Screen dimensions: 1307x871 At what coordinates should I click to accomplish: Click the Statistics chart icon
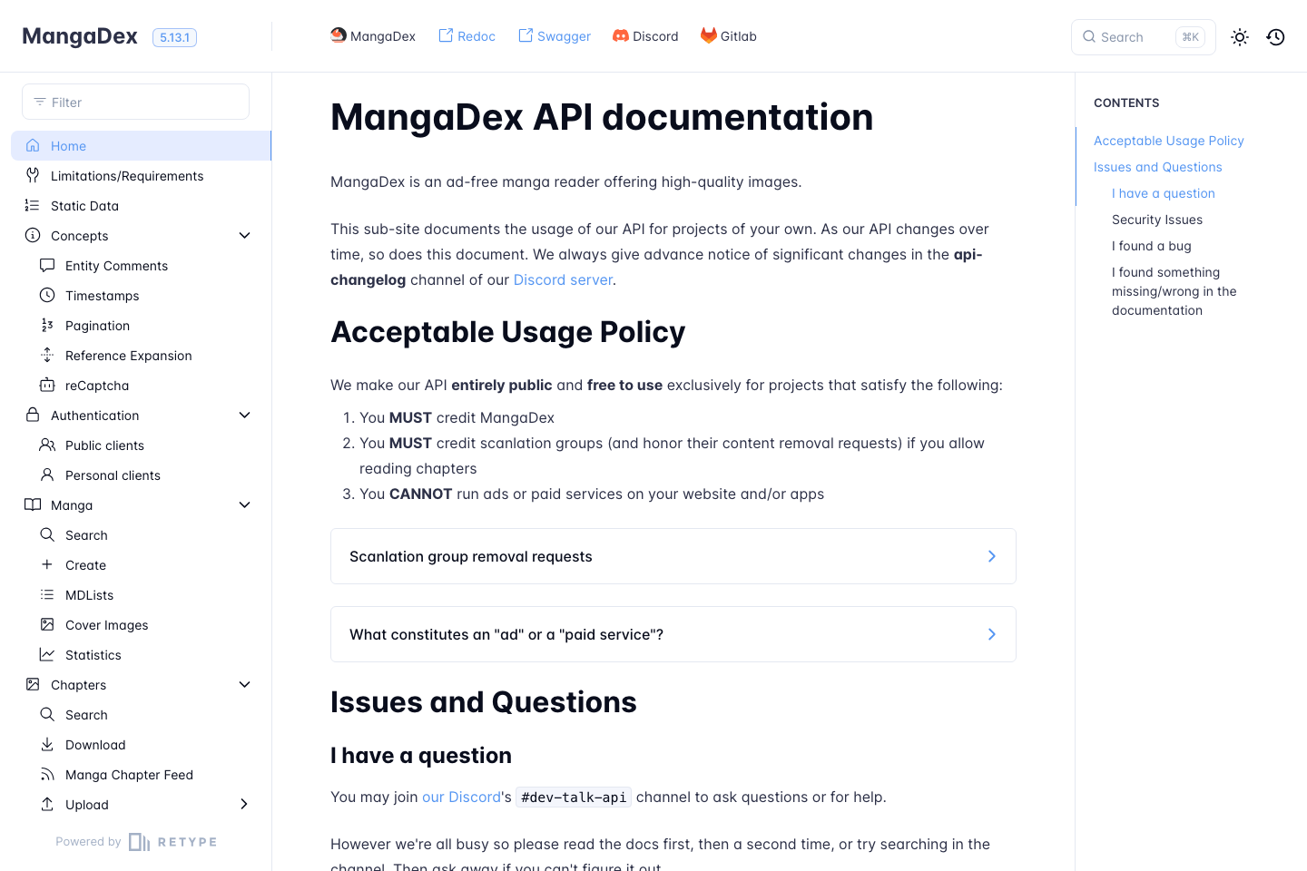point(47,654)
